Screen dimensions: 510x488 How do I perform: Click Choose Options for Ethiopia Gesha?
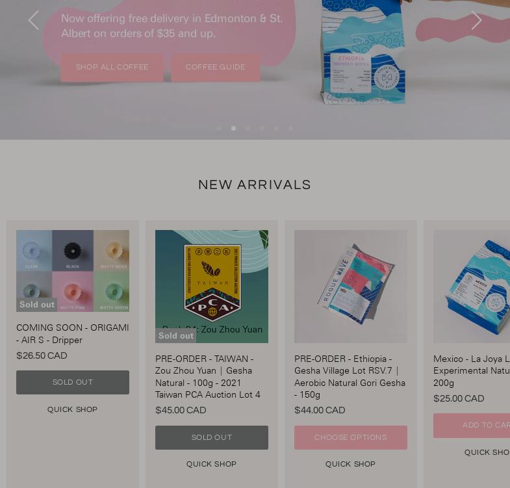pyautogui.click(x=351, y=437)
